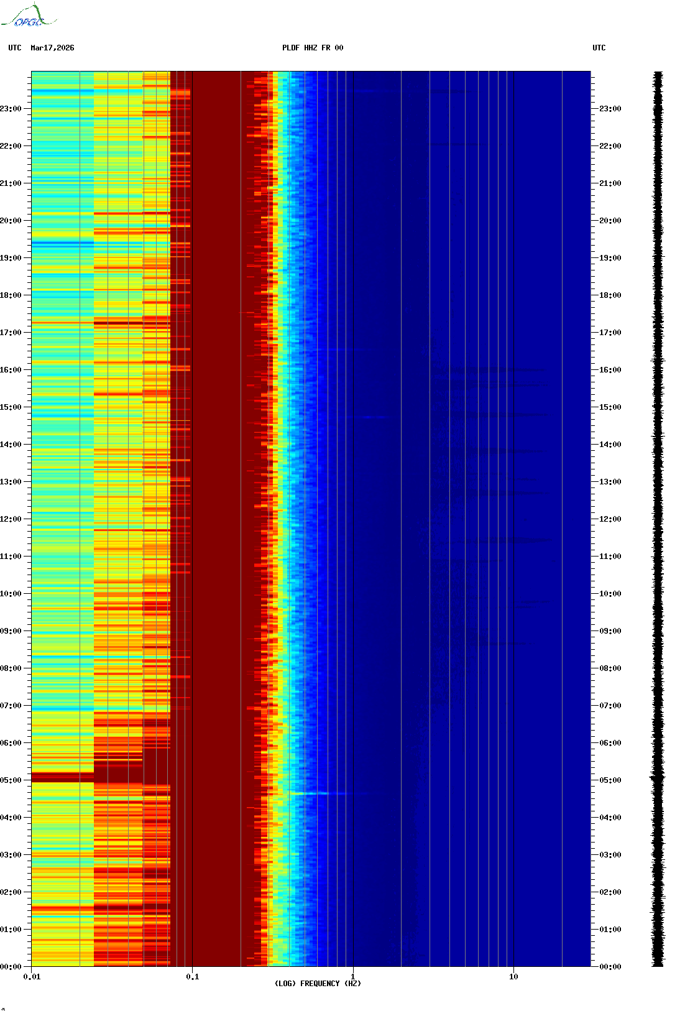Viewport: 685px width, 1016px height.
Task: Click the 01:00 label on the right time axis
Action: [610, 930]
